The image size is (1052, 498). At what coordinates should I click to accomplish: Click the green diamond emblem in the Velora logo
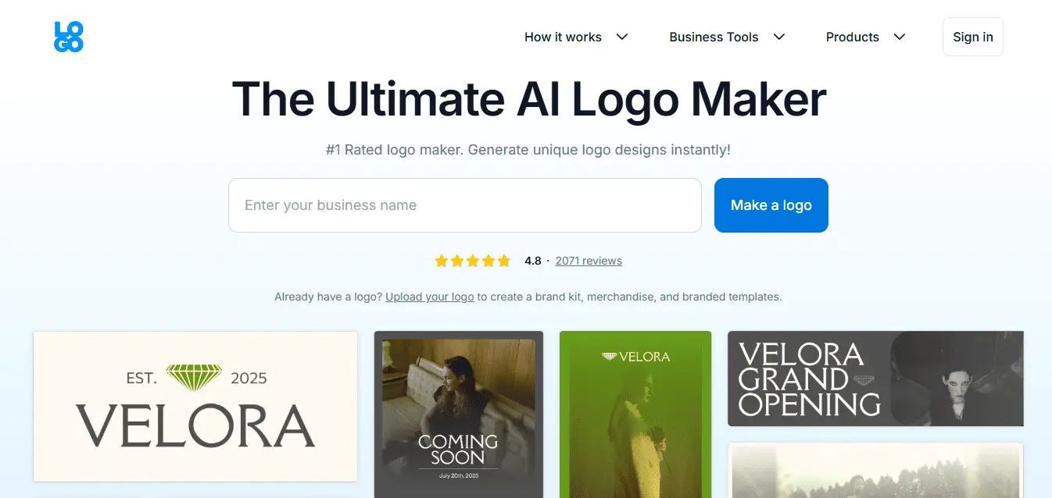[x=192, y=375]
